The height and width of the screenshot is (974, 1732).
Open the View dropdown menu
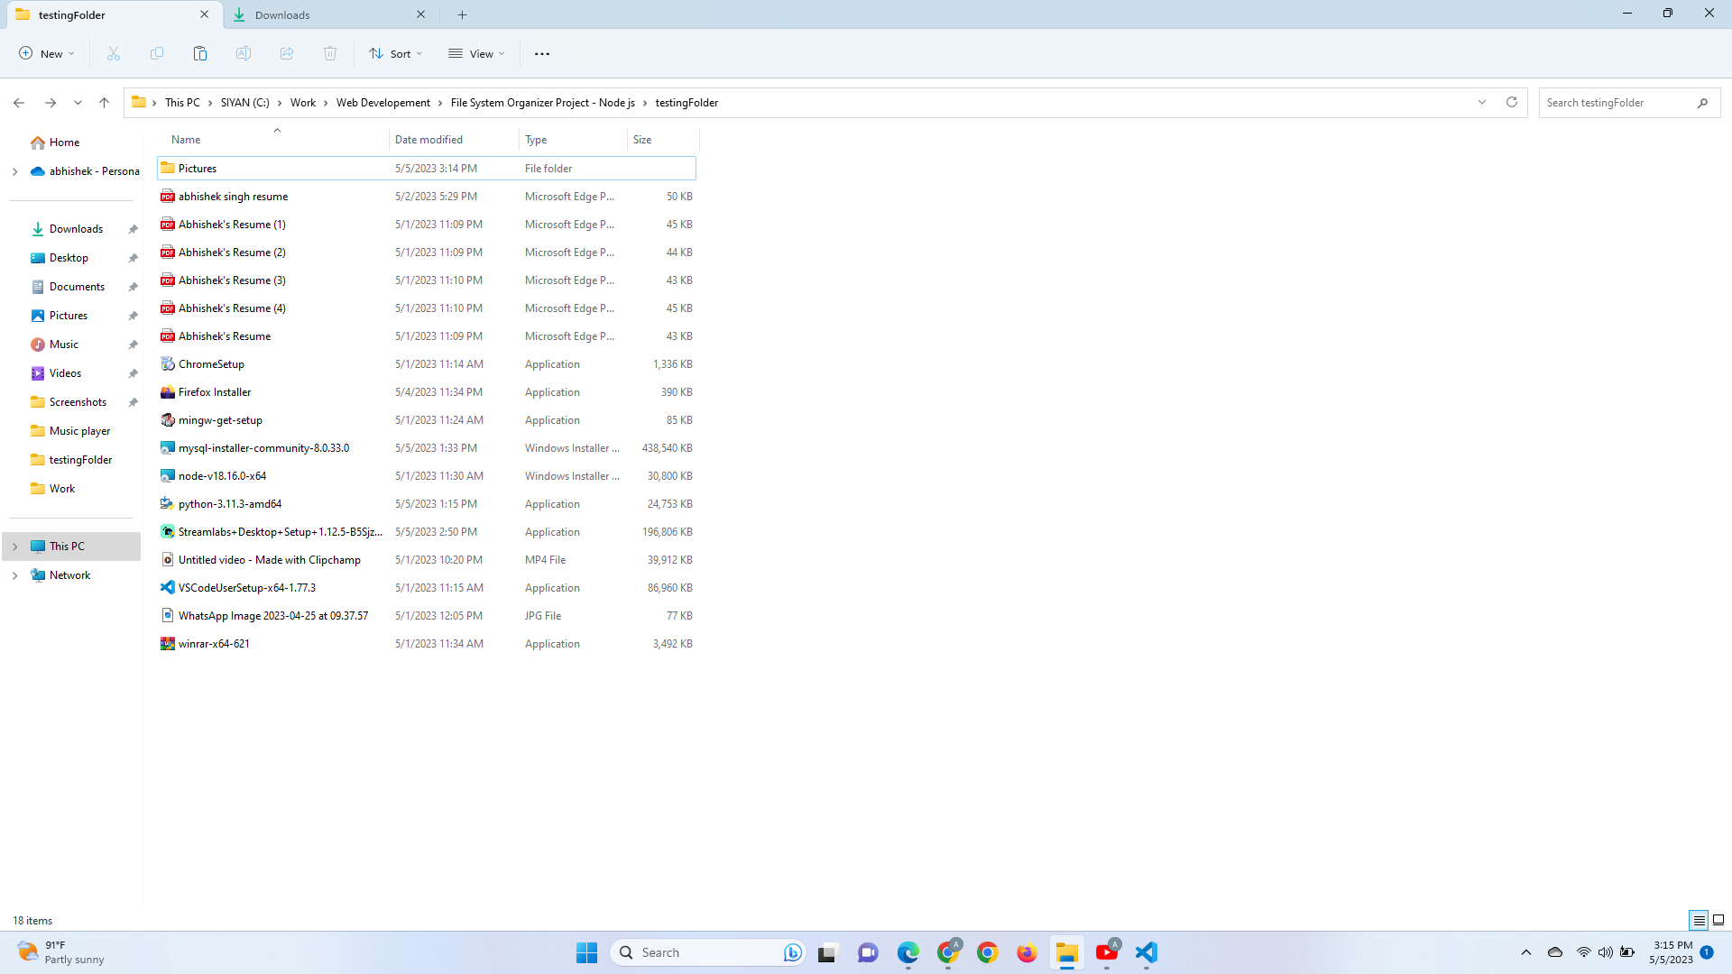coord(476,54)
